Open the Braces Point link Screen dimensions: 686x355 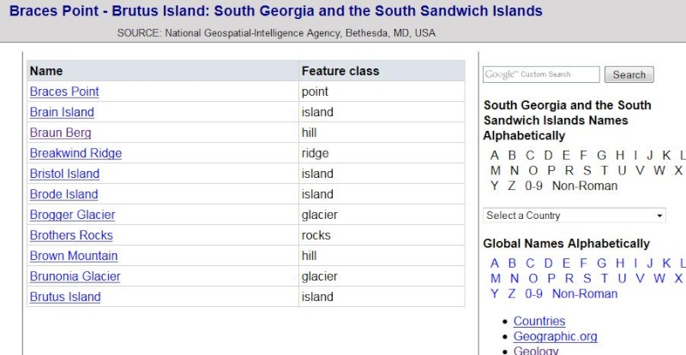point(64,92)
